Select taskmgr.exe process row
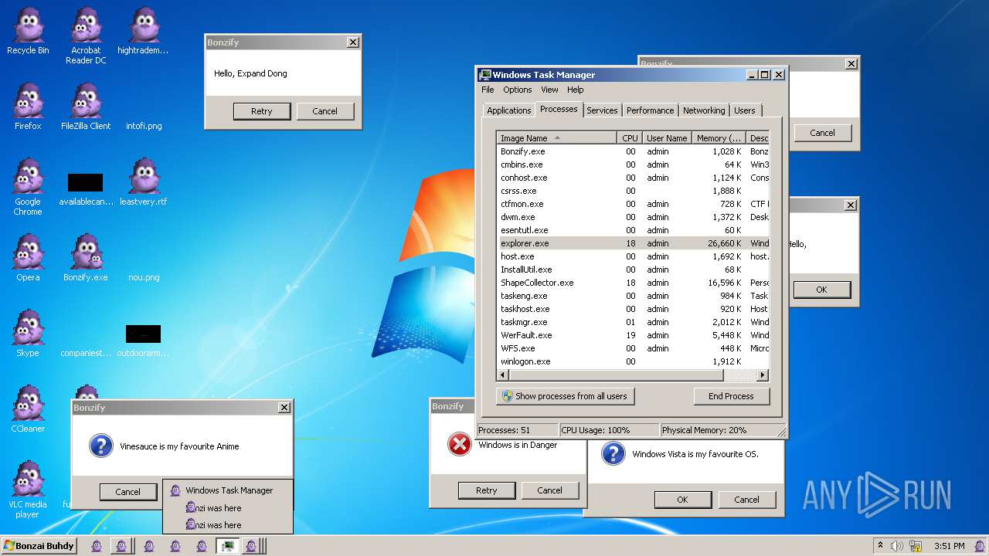 click(633, 322)
